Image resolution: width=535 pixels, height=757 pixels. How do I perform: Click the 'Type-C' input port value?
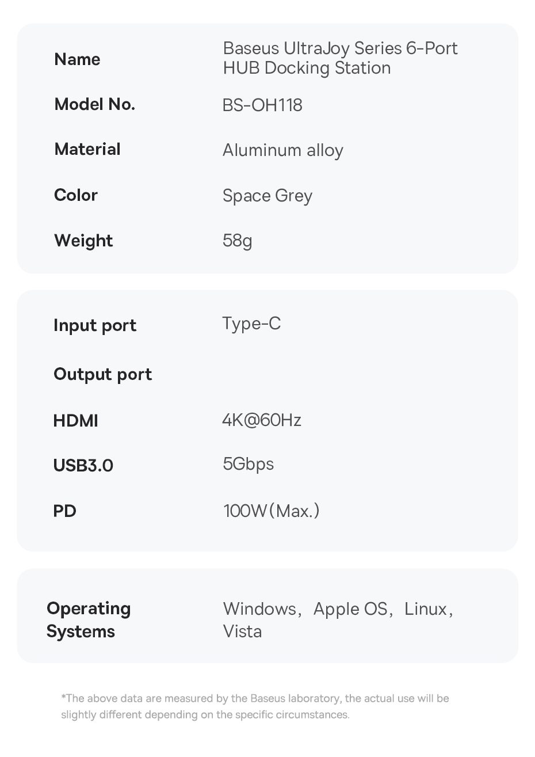click(251, 324)
